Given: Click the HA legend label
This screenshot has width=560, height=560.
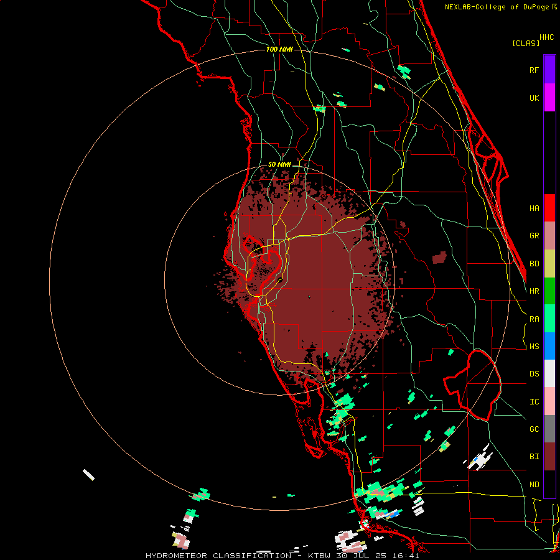Looking at the screenshot, I should (534, 208).
